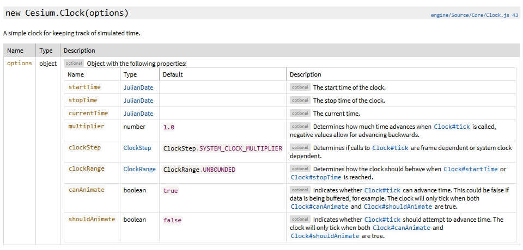The height and width of the screenshot is (250, 523).
Task: Click the default value false
Action: click(172, 220)
